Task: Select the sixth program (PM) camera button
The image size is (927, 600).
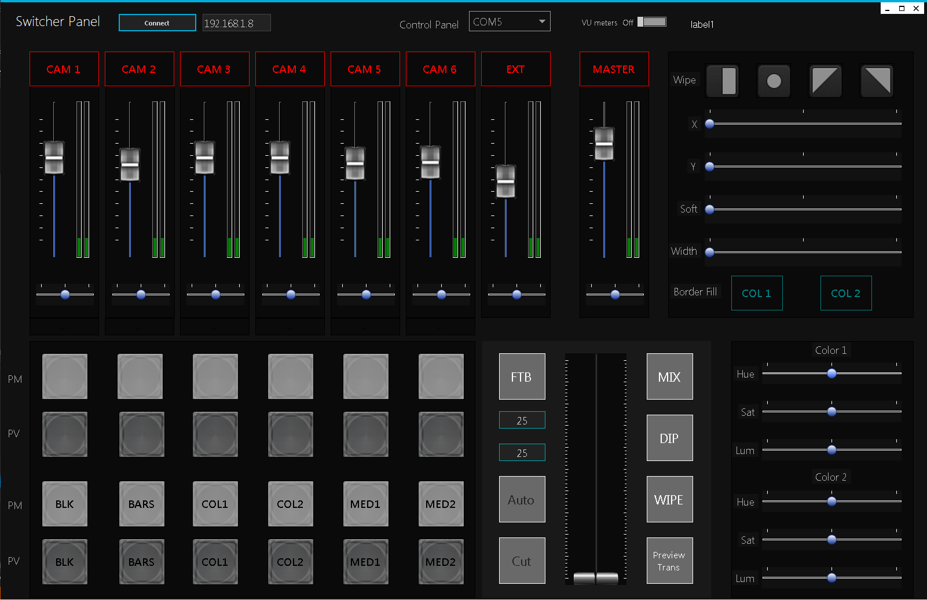Action: click(441, 376)
